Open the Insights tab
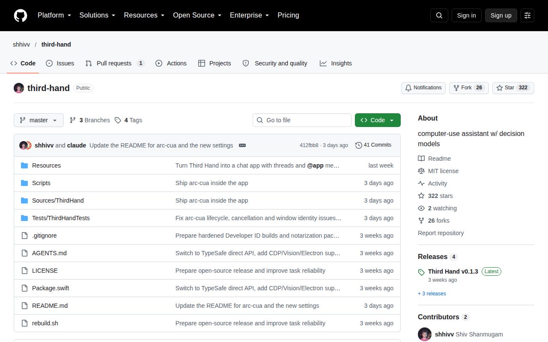548x342 pixels. (336, 63)
